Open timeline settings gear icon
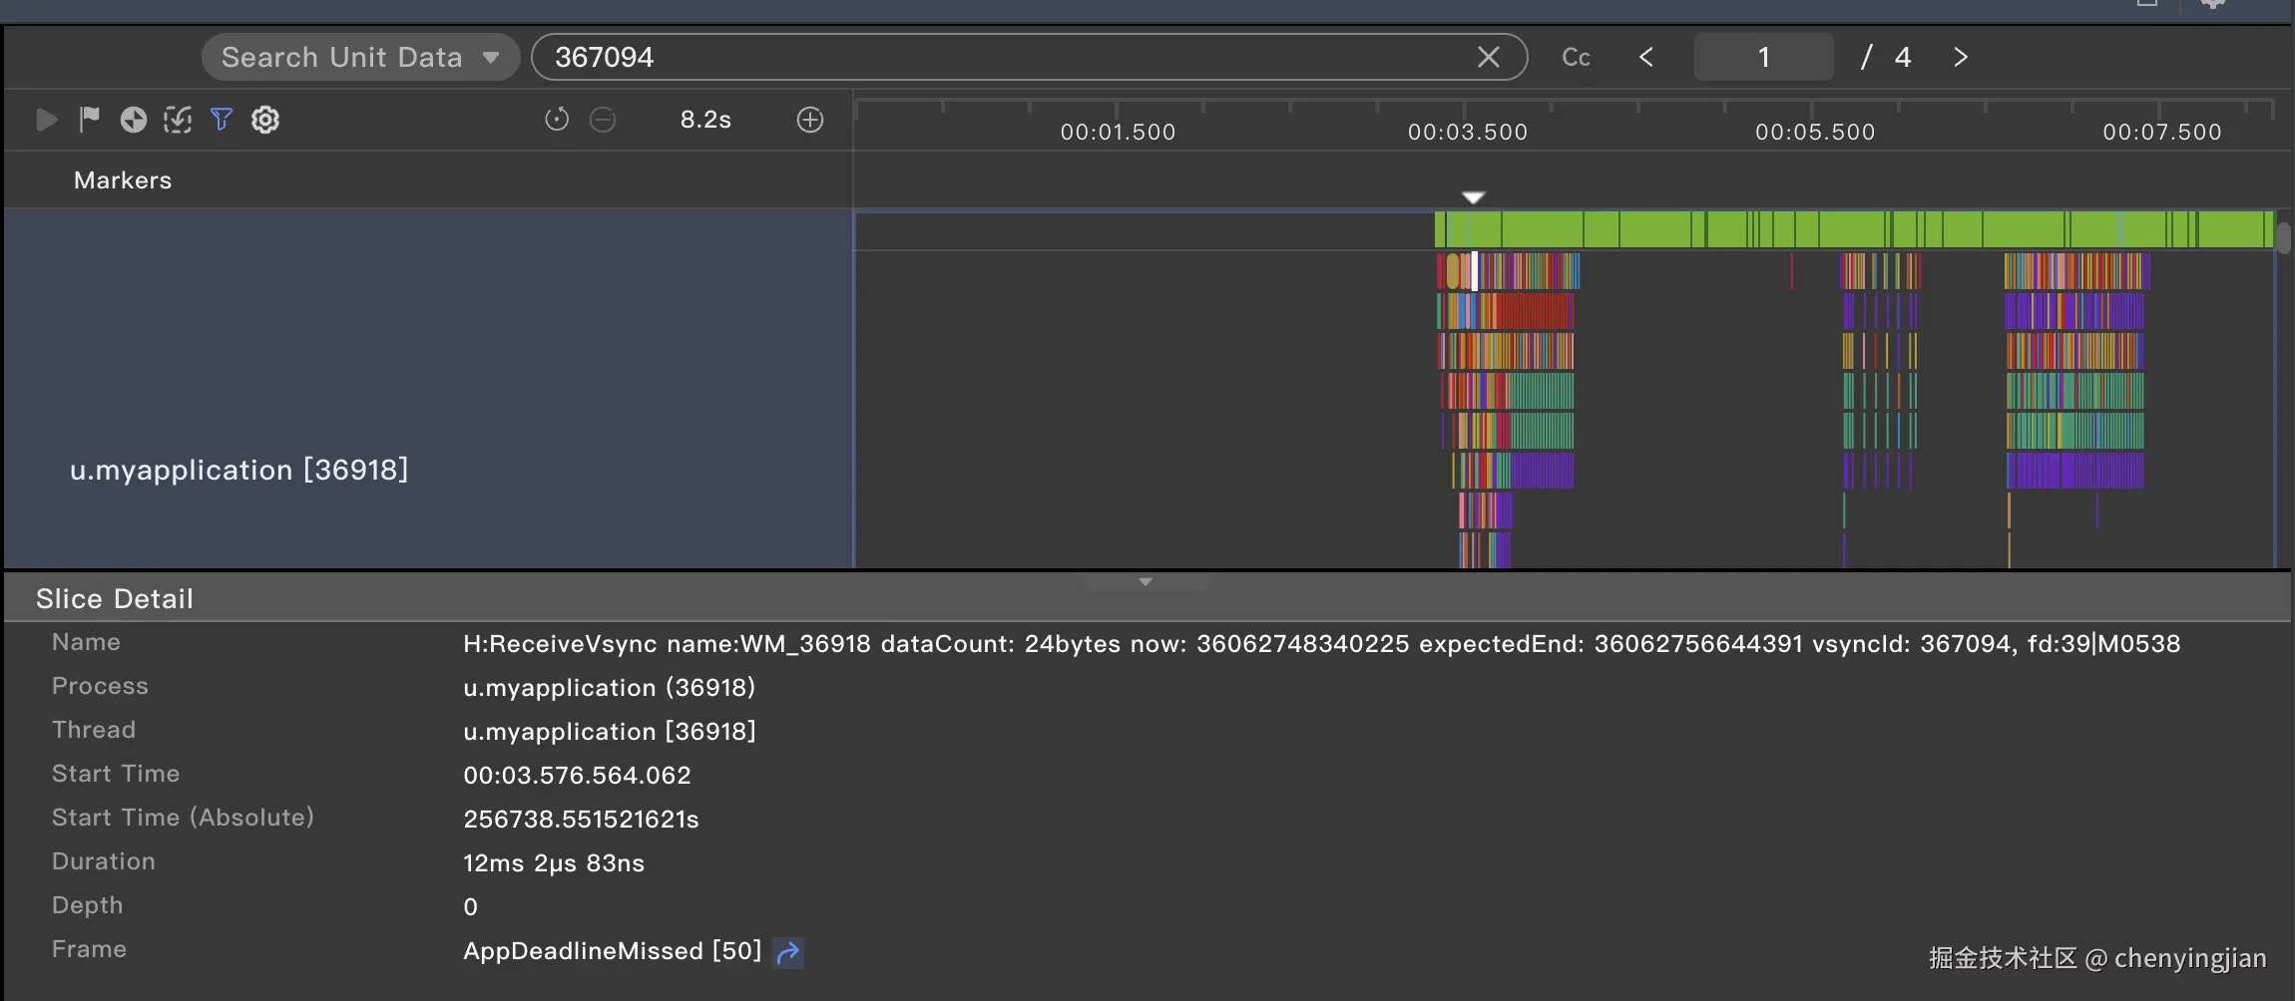 (264, 120)
